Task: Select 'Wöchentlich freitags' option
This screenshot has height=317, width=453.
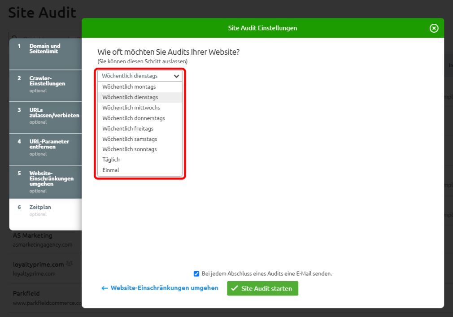Action: click(x=128, y=129)
